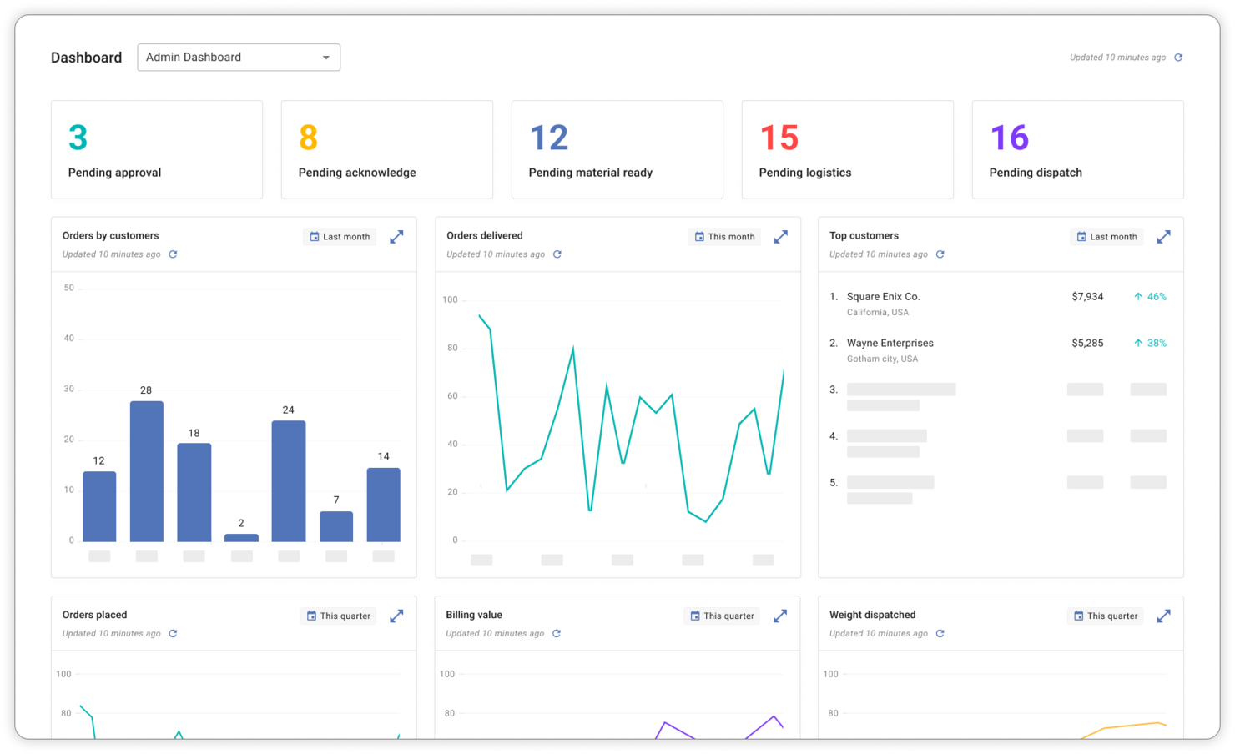Click the Dashboard page title
Screen dimensions: 1235x754
pyautogui.click(x=87, y=58)
